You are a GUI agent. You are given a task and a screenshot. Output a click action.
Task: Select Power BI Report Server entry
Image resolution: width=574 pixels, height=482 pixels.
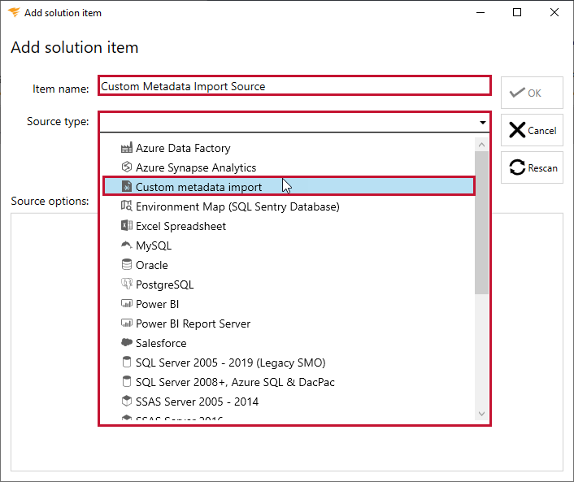[x=289, y=324]
